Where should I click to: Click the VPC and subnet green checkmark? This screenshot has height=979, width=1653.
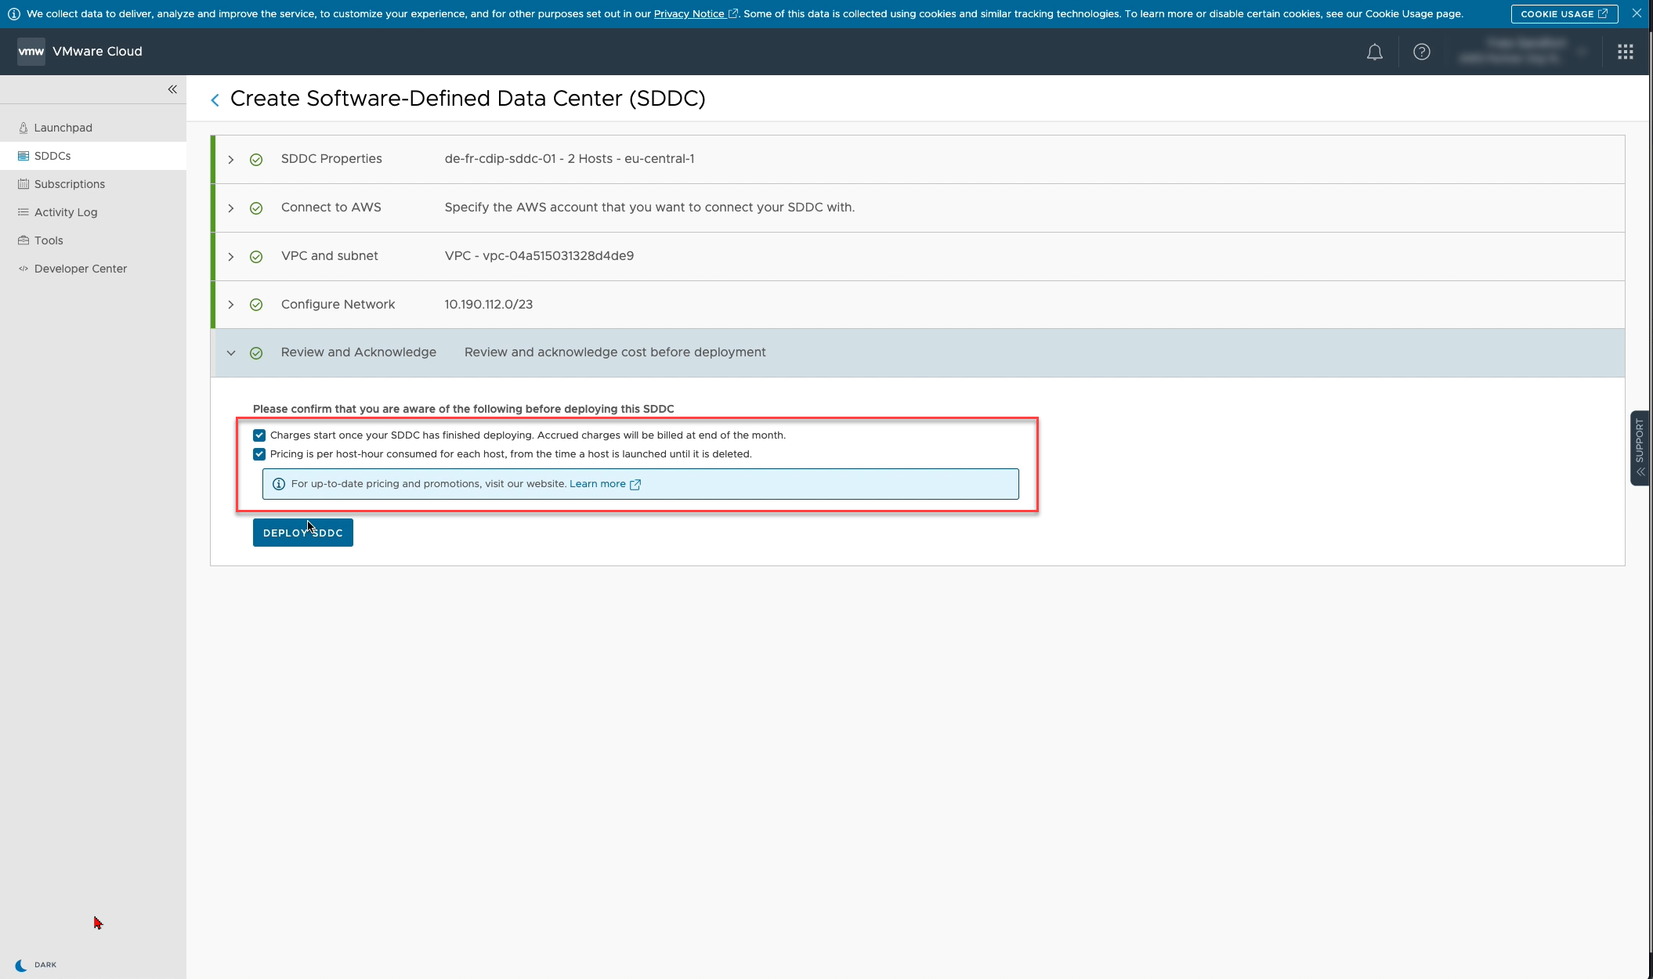[256, 257]
